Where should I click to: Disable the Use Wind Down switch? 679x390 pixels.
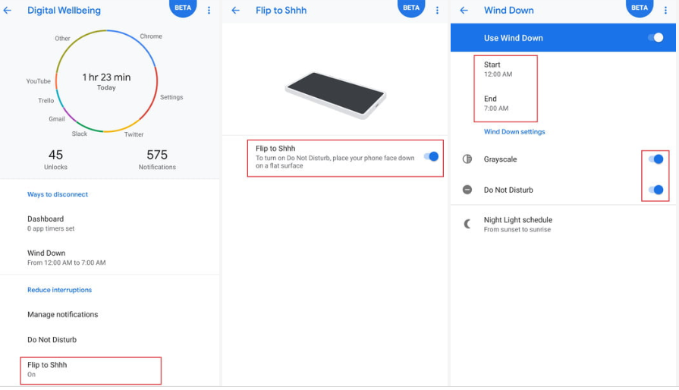coord(655,38)
